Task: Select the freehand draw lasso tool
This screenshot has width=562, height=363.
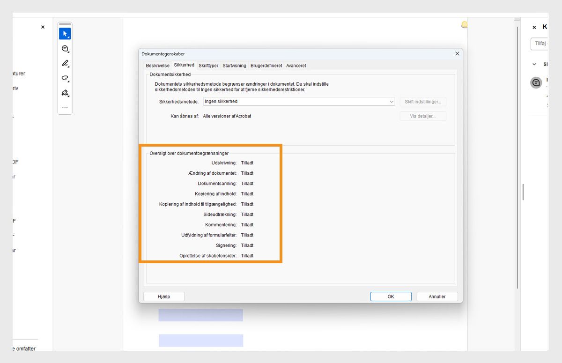Action: click(x=65, y=78)
